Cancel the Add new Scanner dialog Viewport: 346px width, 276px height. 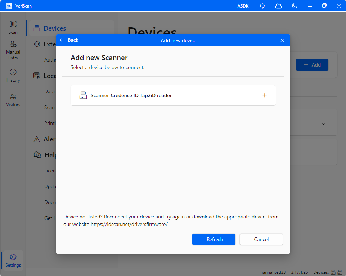(261, 239)
